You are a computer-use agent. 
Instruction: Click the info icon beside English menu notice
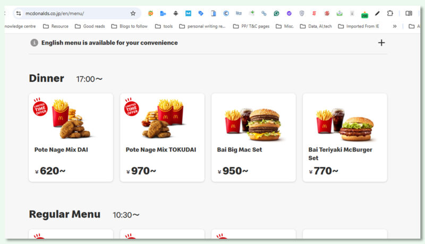point(34,43)
